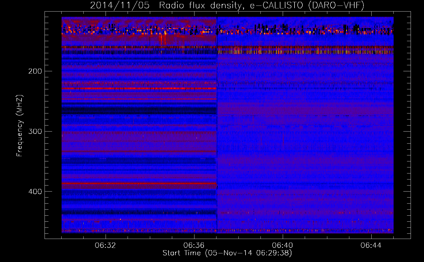This screenshot has width=424, height=262.
Task: Click the 06:36 time tick label
Action: 194,245
